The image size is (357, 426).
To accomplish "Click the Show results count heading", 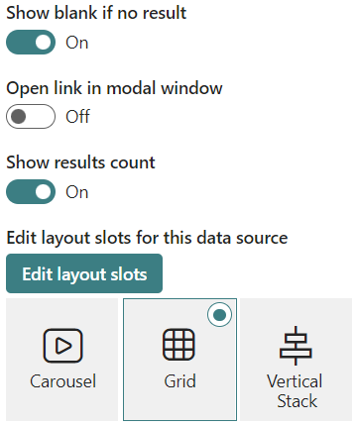I will (x=80, y=162).
